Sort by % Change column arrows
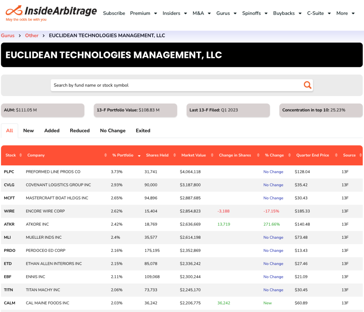The image size is (364, 312). (x=289, y=155)
